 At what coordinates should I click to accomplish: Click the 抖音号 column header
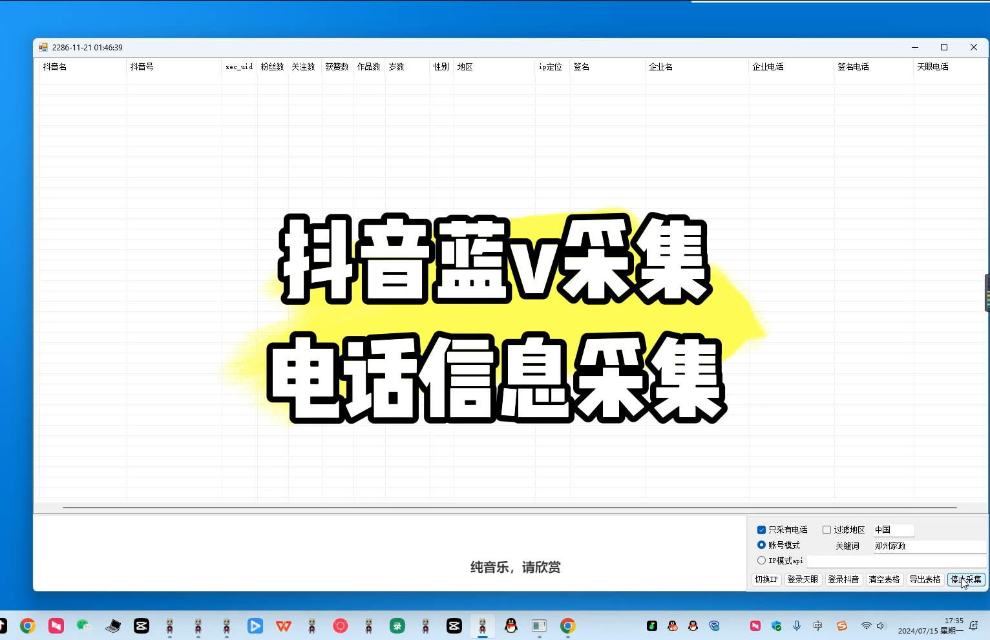coord(174,67)
